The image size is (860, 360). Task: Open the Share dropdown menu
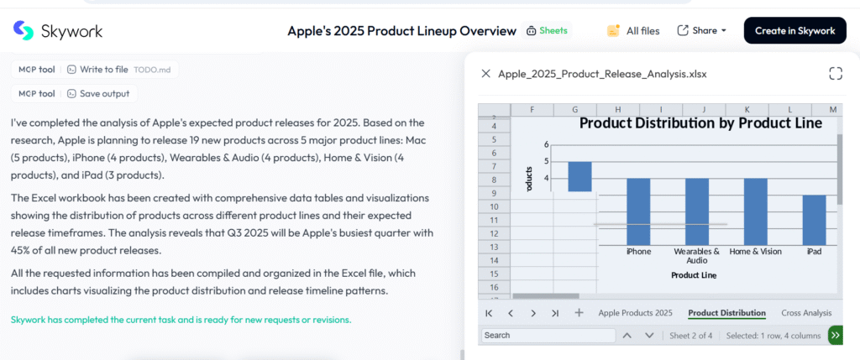tap(701, 31)
